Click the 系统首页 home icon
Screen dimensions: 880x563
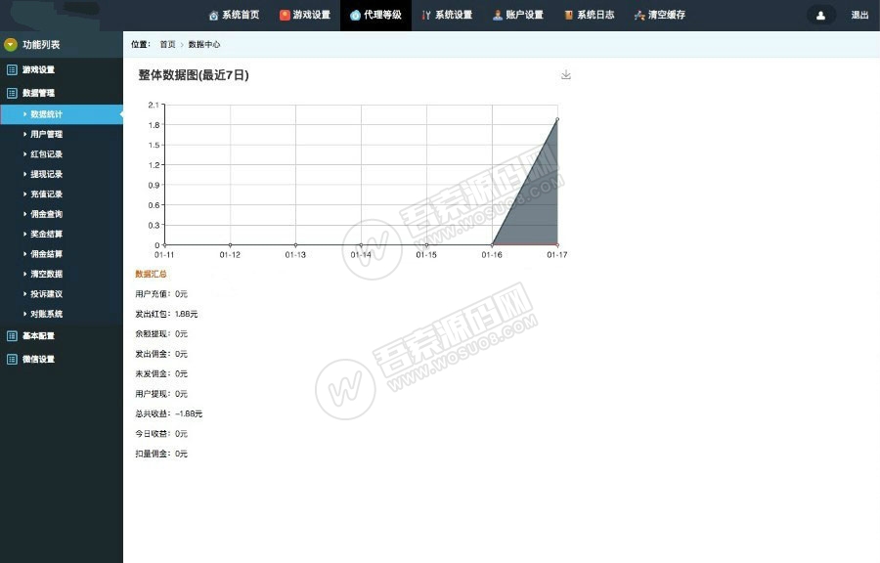[215, 15]
